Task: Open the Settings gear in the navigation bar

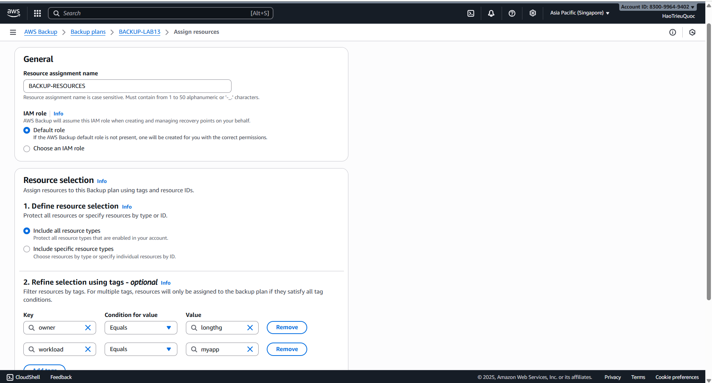Action: click(x=532, y=13)
